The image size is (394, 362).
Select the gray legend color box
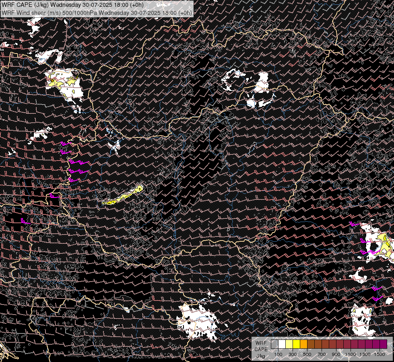tap(274, 344)
